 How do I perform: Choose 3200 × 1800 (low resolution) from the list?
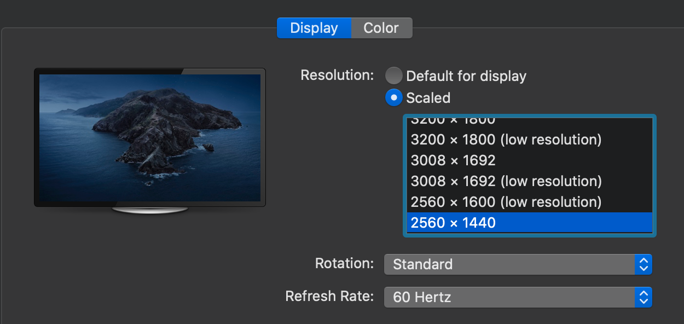506,140
